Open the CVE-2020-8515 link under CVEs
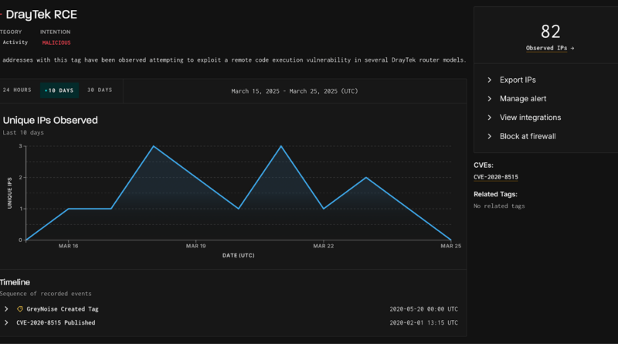Image resolution: width=618 pixels, height=344 pixels. tap(496, 177)
